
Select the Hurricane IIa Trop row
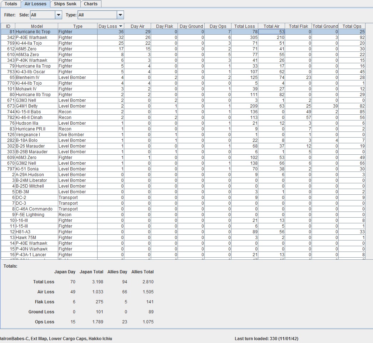click(x=183, y=66)
